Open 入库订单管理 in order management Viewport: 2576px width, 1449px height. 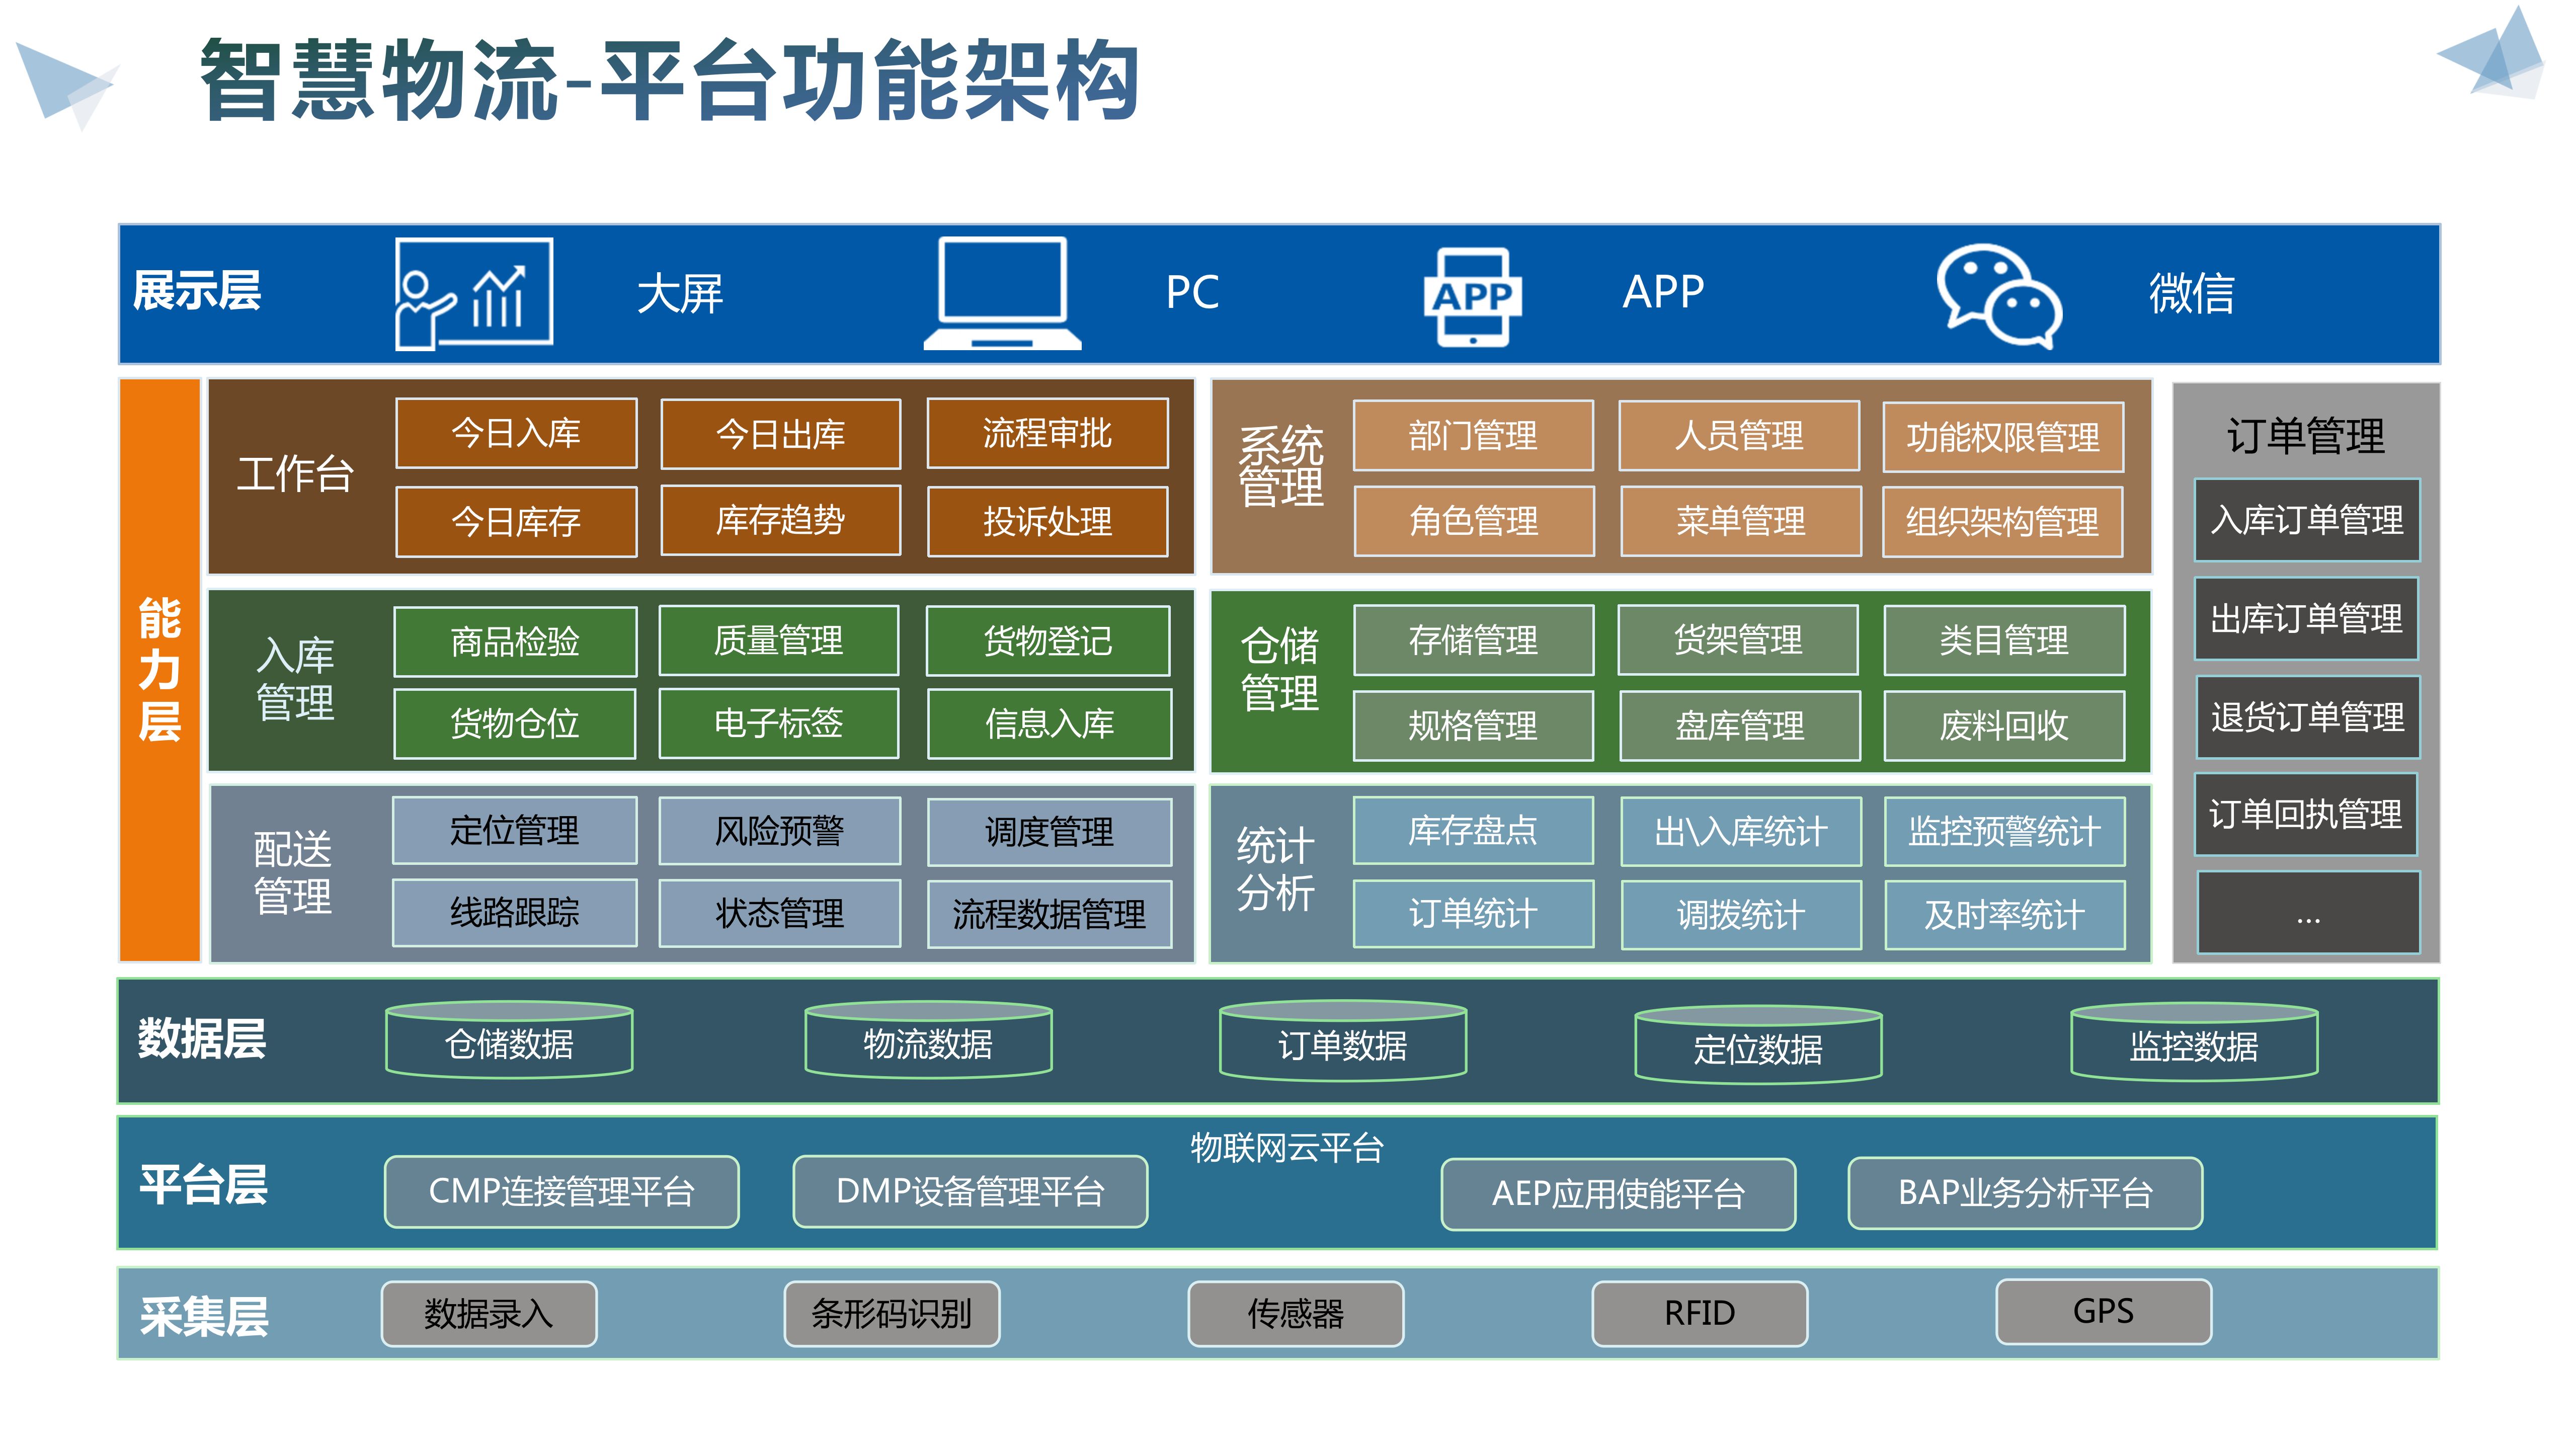click(2307, 520)
